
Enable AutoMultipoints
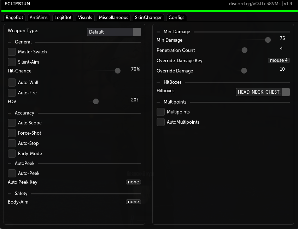pos(160,122)
